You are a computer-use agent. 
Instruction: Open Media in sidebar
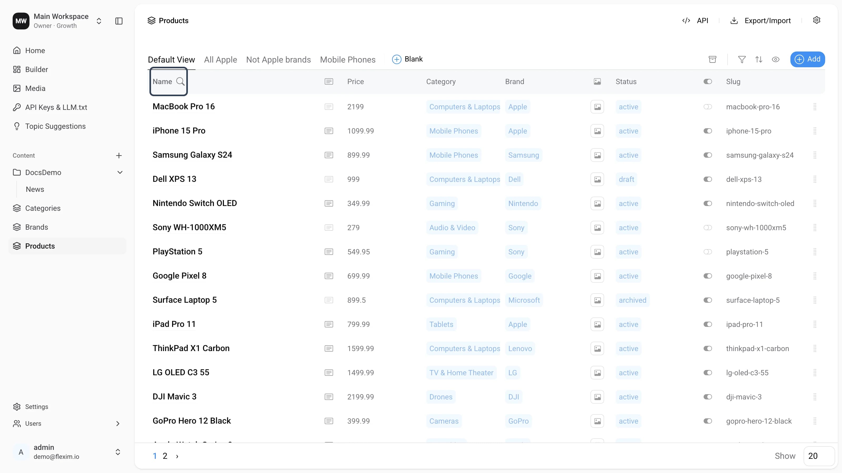67,89
